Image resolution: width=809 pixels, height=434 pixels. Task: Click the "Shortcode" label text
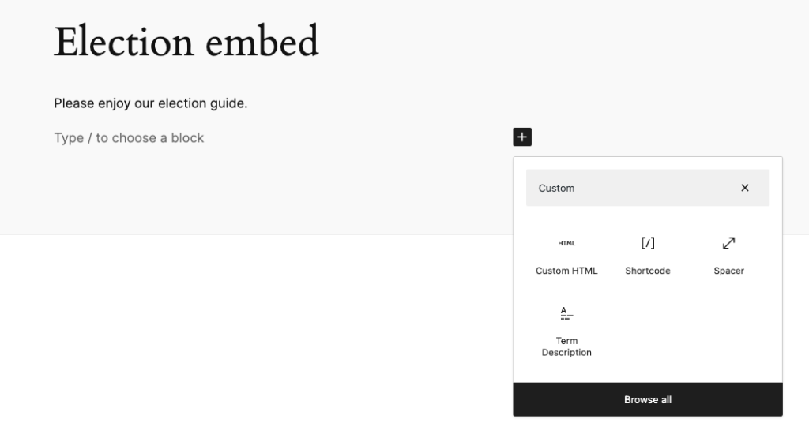point(648,271)
